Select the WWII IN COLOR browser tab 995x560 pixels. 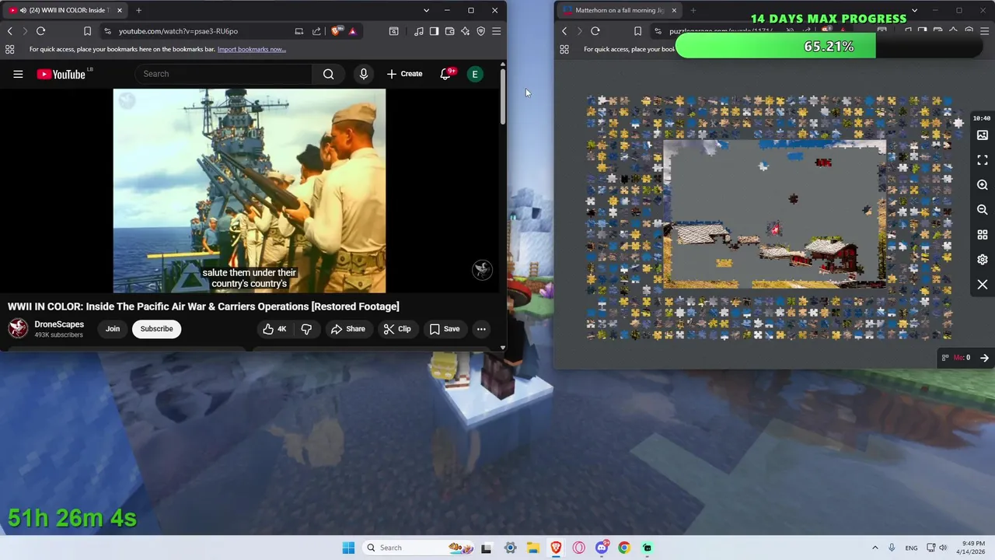64,10
